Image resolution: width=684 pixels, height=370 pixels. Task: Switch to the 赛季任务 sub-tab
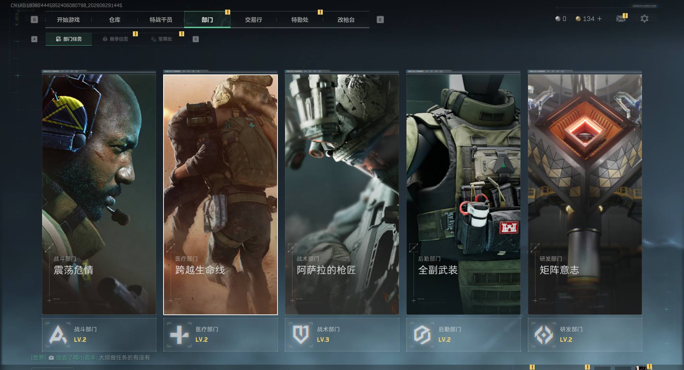pos(115,39)
